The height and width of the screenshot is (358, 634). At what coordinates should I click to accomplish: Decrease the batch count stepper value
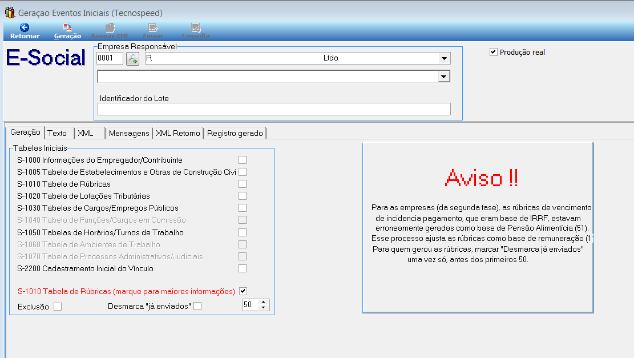(263, 308)
